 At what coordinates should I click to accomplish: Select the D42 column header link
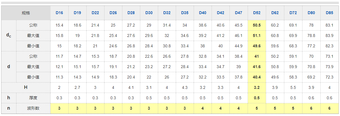[221, 13]
